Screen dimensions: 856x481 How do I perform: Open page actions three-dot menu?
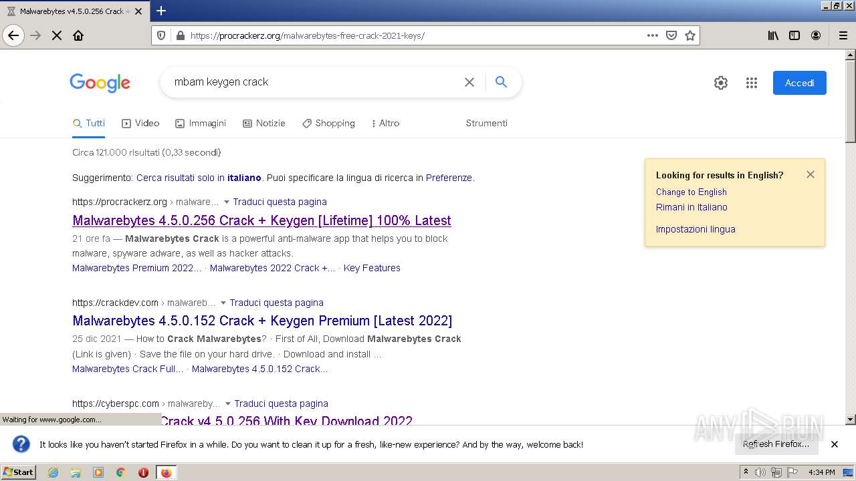653,35
